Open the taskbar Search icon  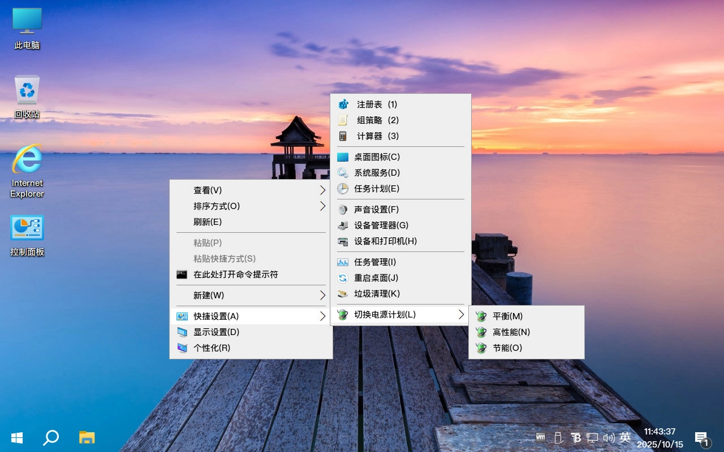[x=51, y=437]
